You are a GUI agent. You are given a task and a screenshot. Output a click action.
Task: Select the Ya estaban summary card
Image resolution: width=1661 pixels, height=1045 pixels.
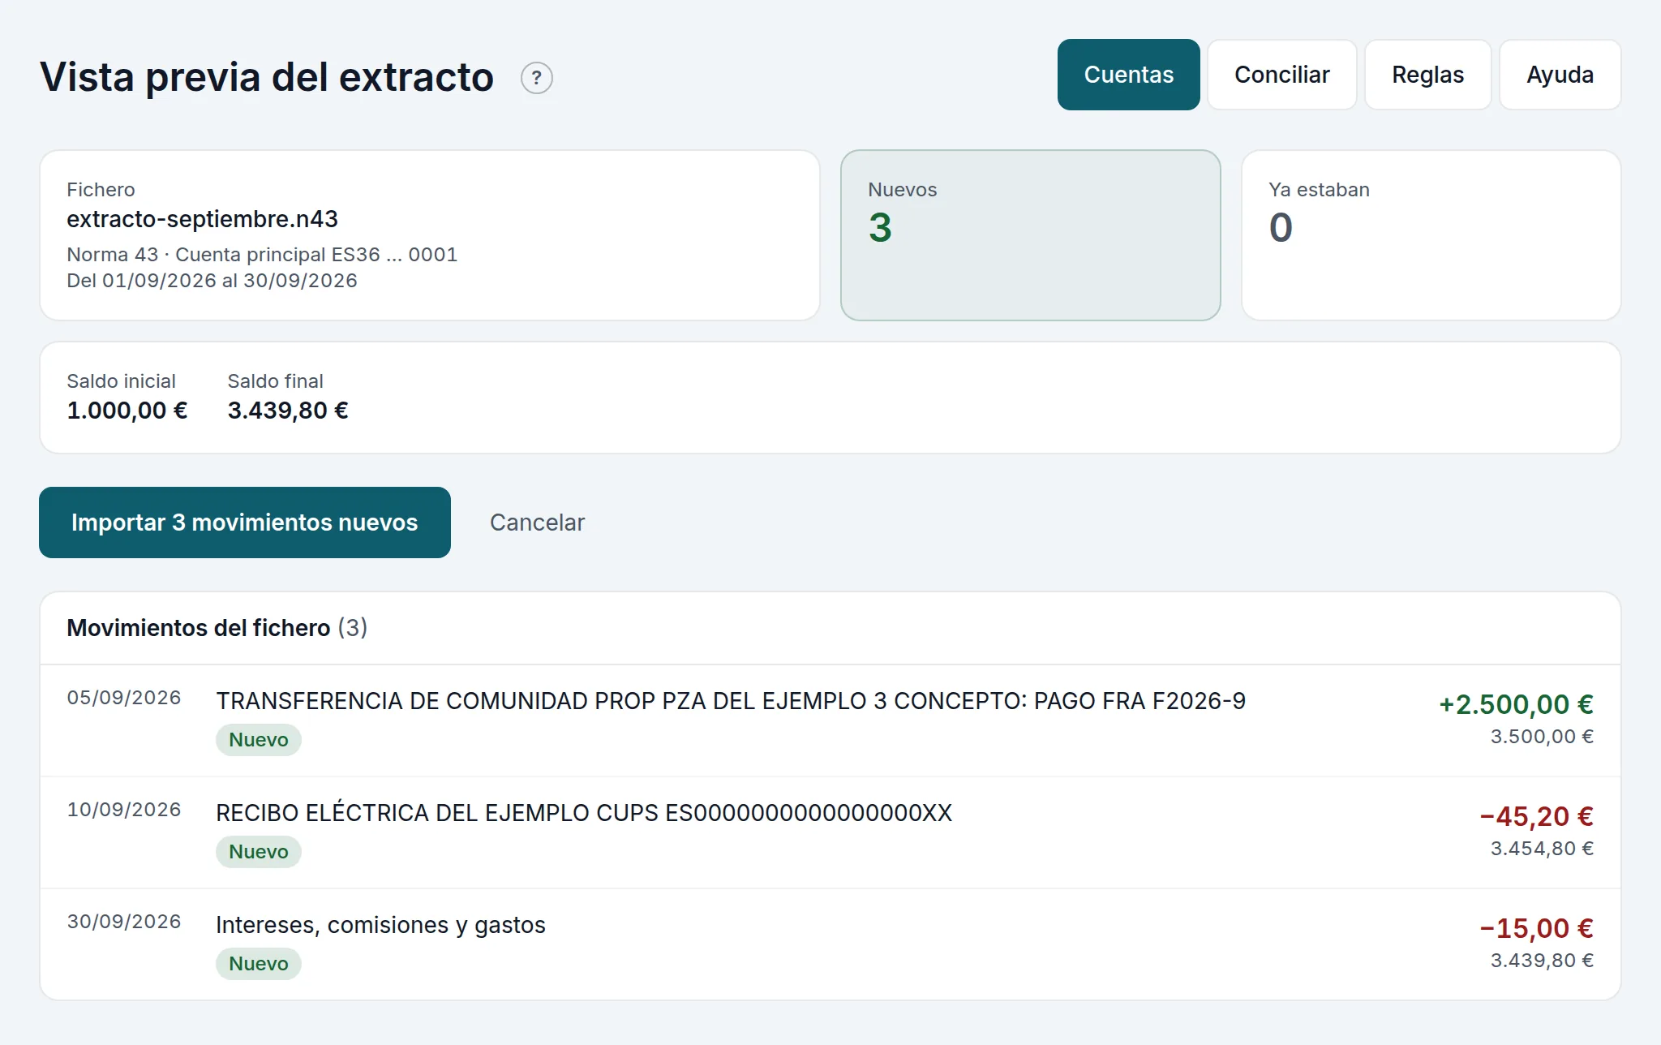pos(1431,235)
